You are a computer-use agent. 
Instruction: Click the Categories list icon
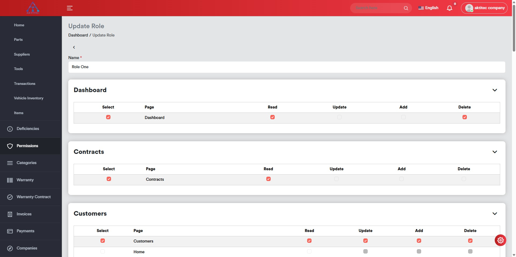[10, 163]
